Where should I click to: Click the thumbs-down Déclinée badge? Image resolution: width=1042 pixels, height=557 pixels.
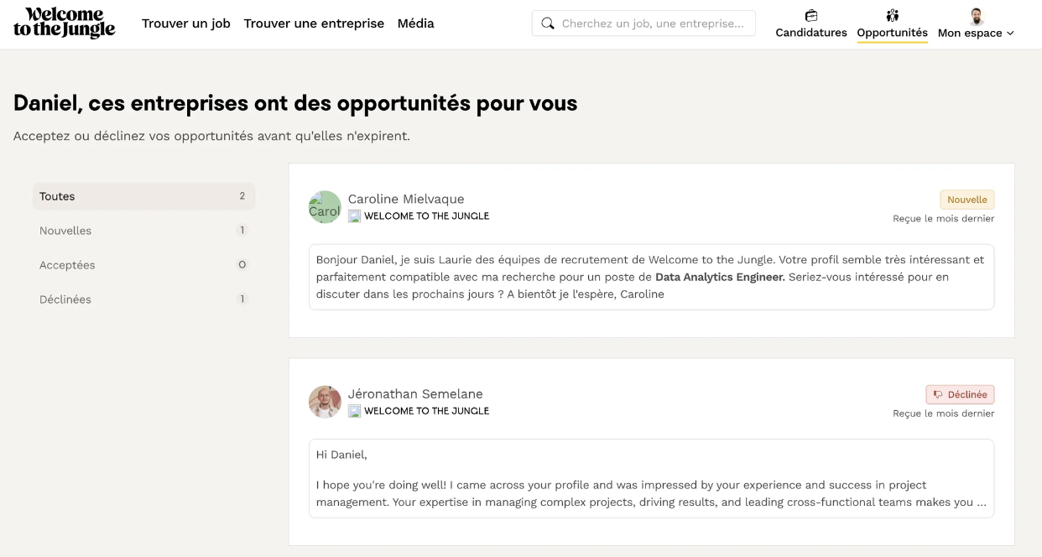coord(960,394)
